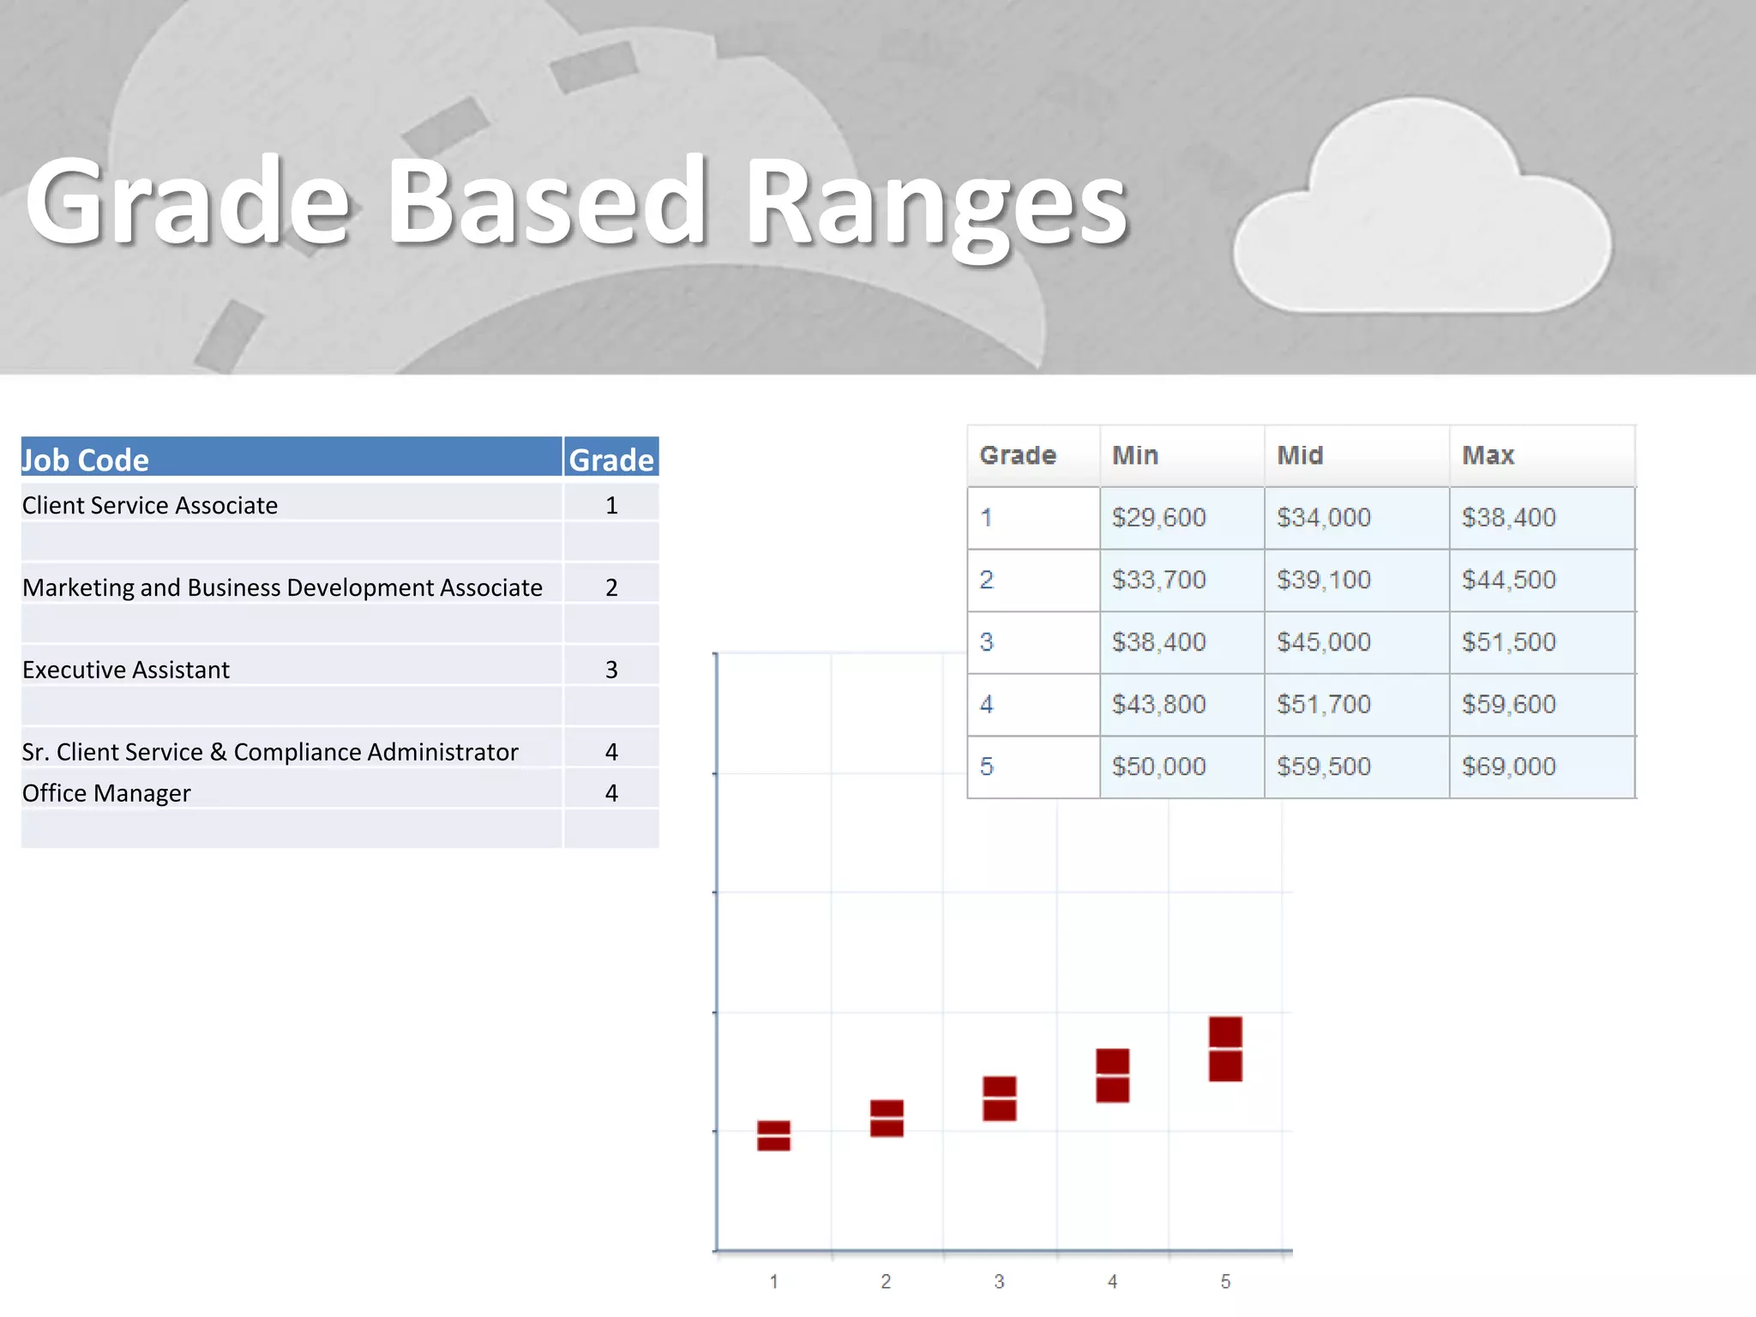This screenshot has height=1317, width=1756.
Task: Click chart x-axis label 5
Action: point(1225,1281)
